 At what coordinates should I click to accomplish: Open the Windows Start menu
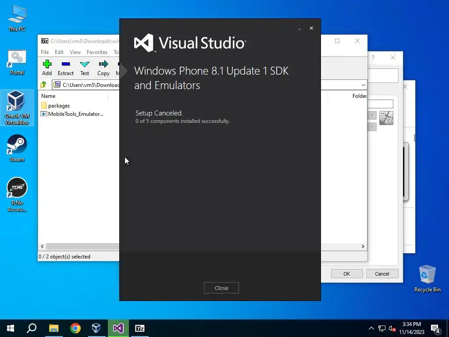pyautogui.click(x=11, y=328)
